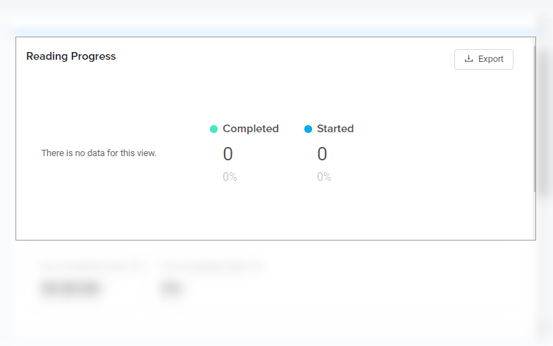Click the blurred left stat label below panel
This screenshot has height=346, width=553.
click(92, 267)
